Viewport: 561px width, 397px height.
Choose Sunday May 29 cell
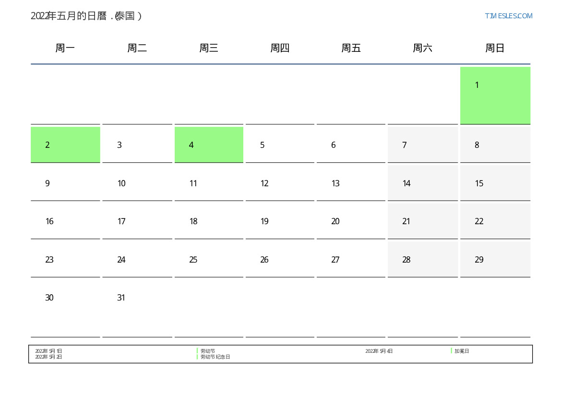click(495, 259)
